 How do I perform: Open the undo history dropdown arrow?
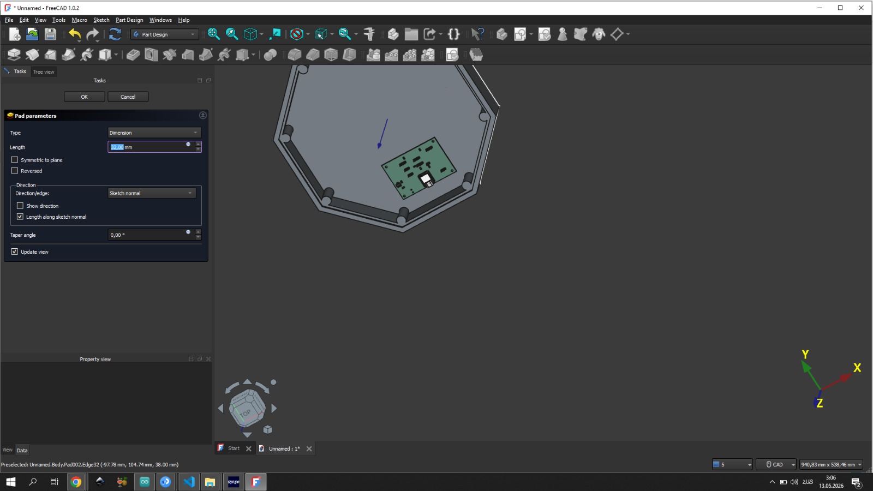pyautogui.click(x=80, y=40)
